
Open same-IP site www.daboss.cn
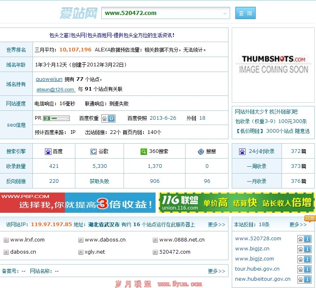[x=105, y=240]
